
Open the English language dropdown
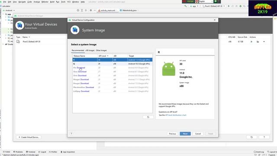point(206,1)
